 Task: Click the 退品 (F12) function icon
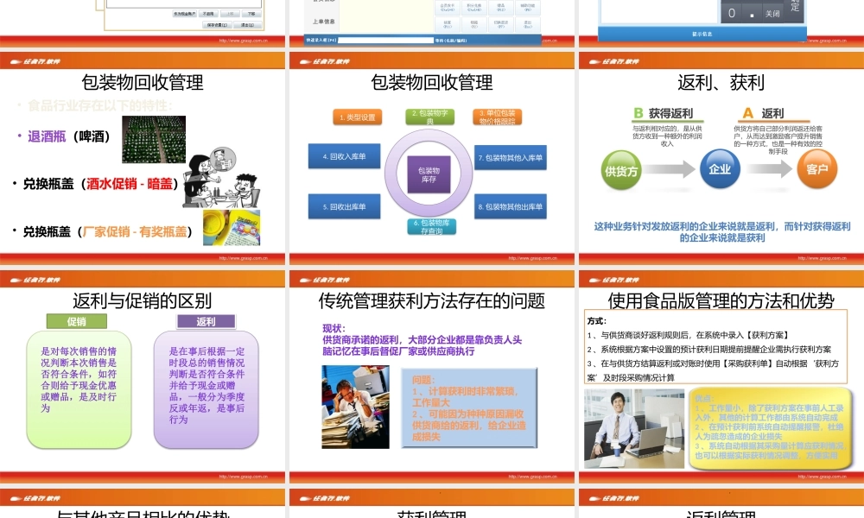point(499,8)
